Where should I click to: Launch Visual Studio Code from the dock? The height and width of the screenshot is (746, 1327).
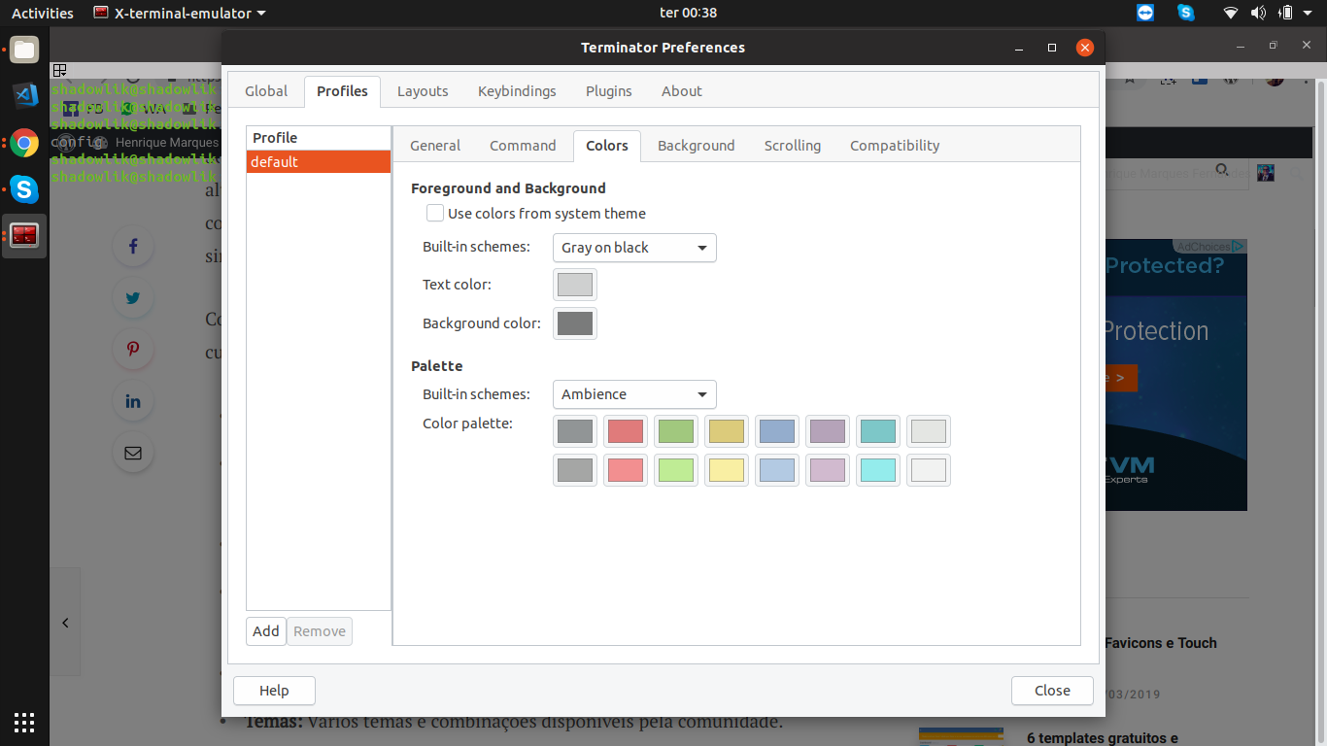24,95
